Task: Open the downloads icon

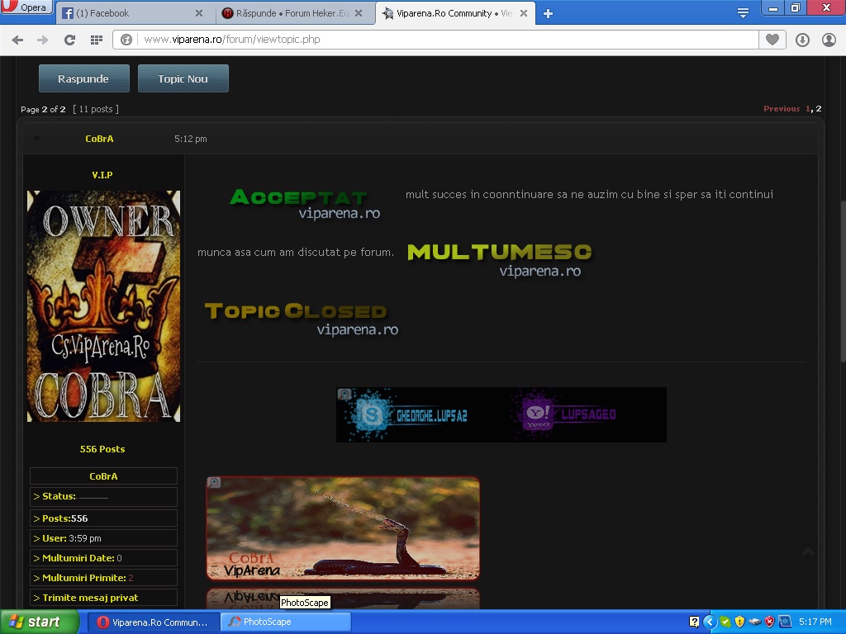Action: tap(802, 40)
